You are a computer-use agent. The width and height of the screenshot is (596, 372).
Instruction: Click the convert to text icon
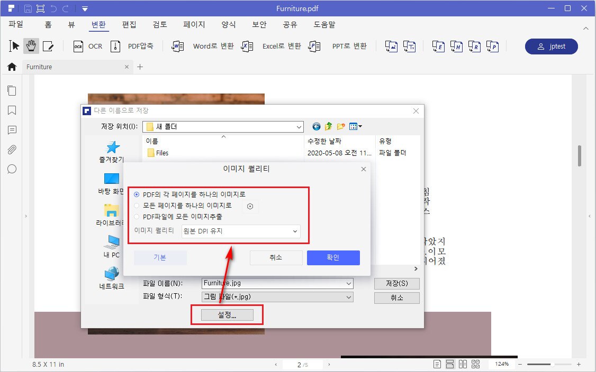(409, 46)
